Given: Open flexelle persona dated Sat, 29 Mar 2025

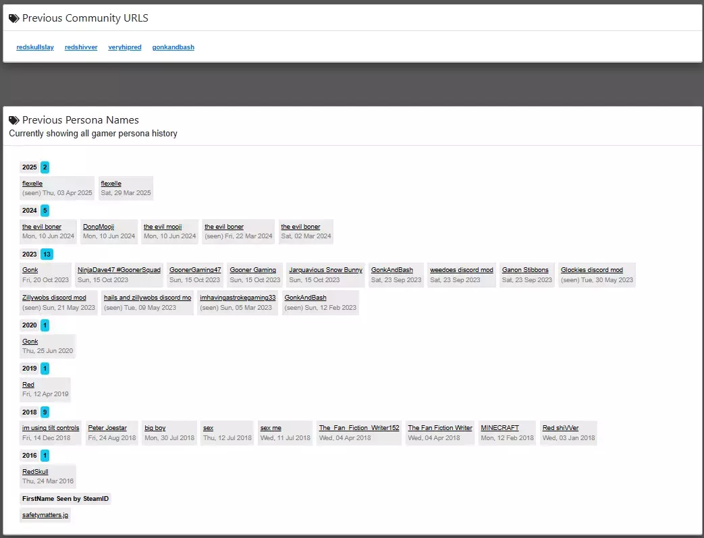Looking at the screenshot, I should click(x=111, y=184).
